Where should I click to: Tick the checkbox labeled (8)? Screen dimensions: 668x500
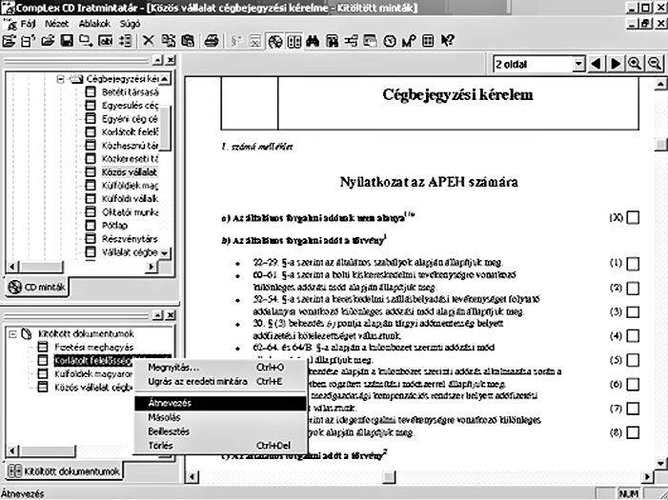(633, 432)
